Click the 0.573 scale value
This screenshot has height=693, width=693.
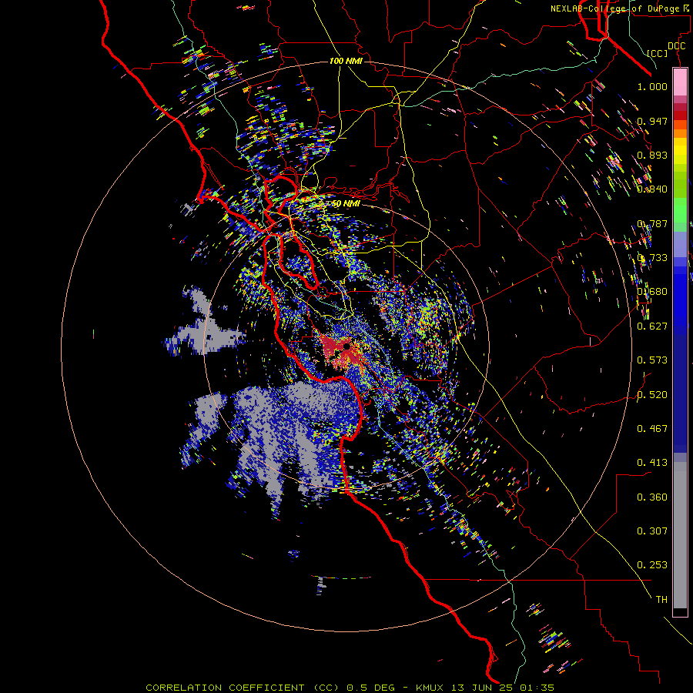tap(652, 360)
